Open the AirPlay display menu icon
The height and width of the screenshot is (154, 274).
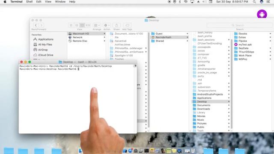192,2
